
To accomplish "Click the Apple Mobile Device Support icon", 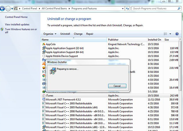I will point(44,56).
